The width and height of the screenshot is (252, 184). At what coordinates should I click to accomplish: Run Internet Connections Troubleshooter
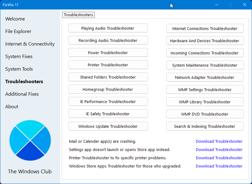(x=204, y=29)
